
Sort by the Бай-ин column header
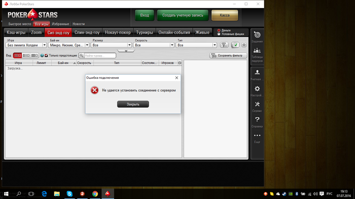pos(63,63)
